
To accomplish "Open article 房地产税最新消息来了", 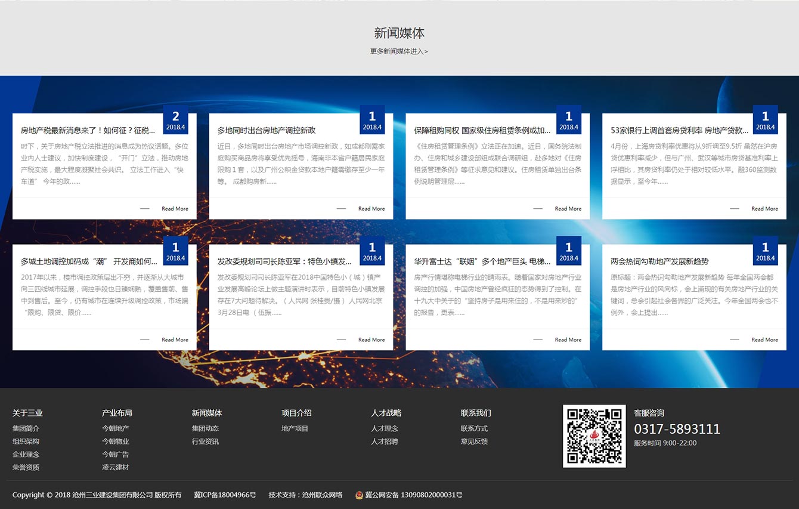I will [88, 130].
